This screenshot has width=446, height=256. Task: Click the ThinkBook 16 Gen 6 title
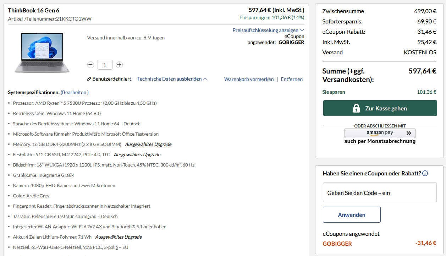tap(33, 10)
